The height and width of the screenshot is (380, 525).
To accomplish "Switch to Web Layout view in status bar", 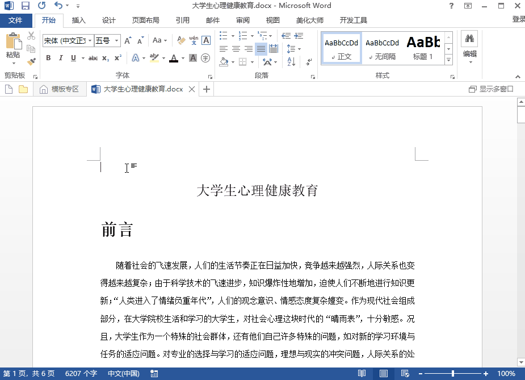I will (x=405, y=373).
